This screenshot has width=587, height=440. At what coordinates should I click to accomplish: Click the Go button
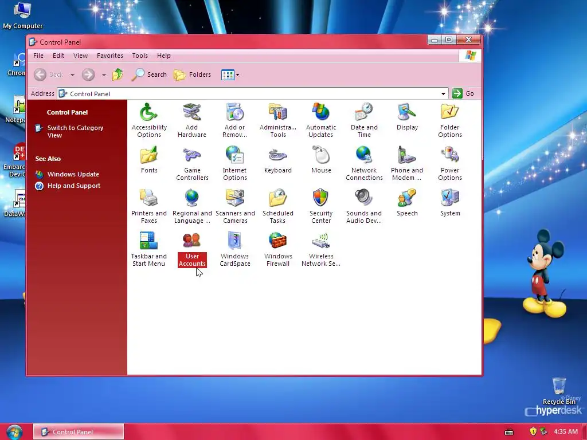click(x=463, y=93)
